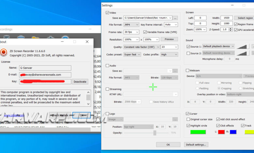Viewport: 254px width, 153px height.
Task: Uncheck the Video checkbox
Action: pyautogui.click(x=107, y=13)
